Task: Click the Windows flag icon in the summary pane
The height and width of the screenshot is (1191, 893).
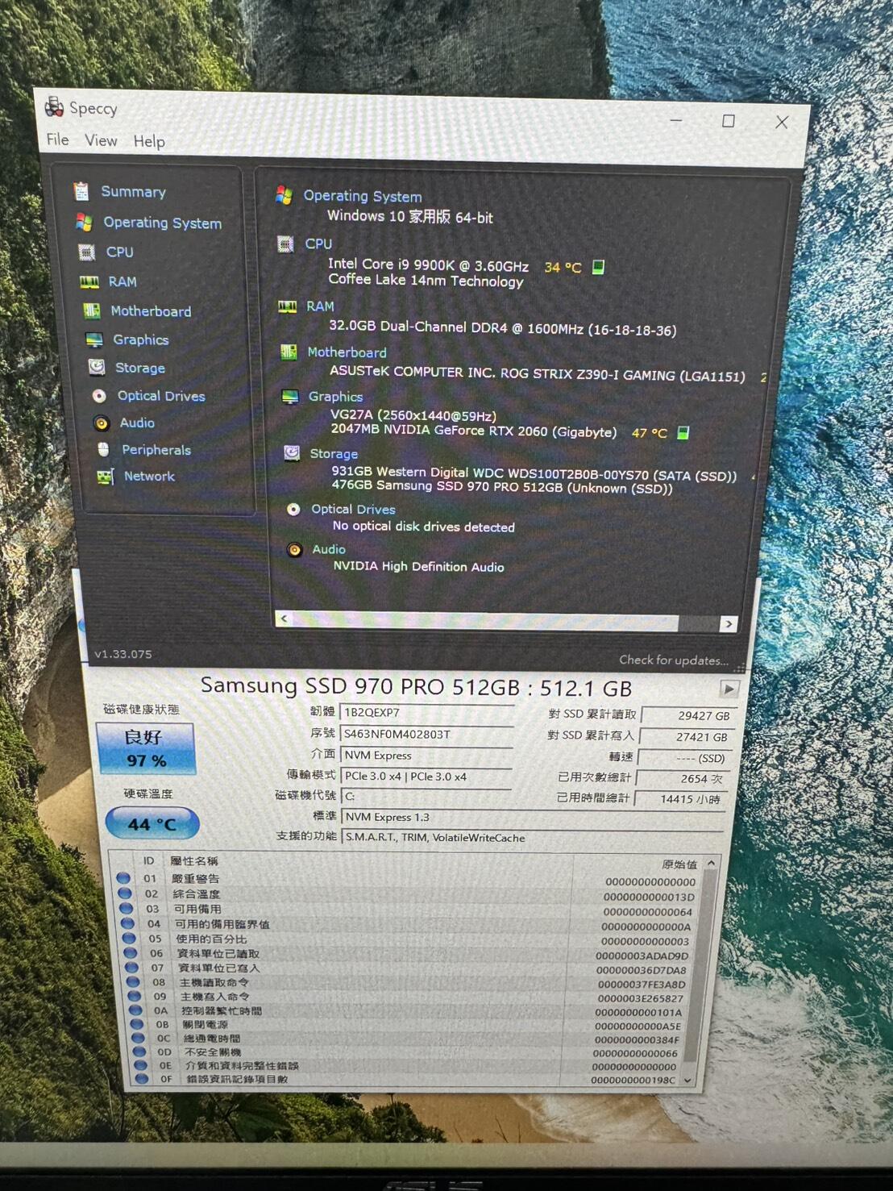Action: tap(284, 194)
